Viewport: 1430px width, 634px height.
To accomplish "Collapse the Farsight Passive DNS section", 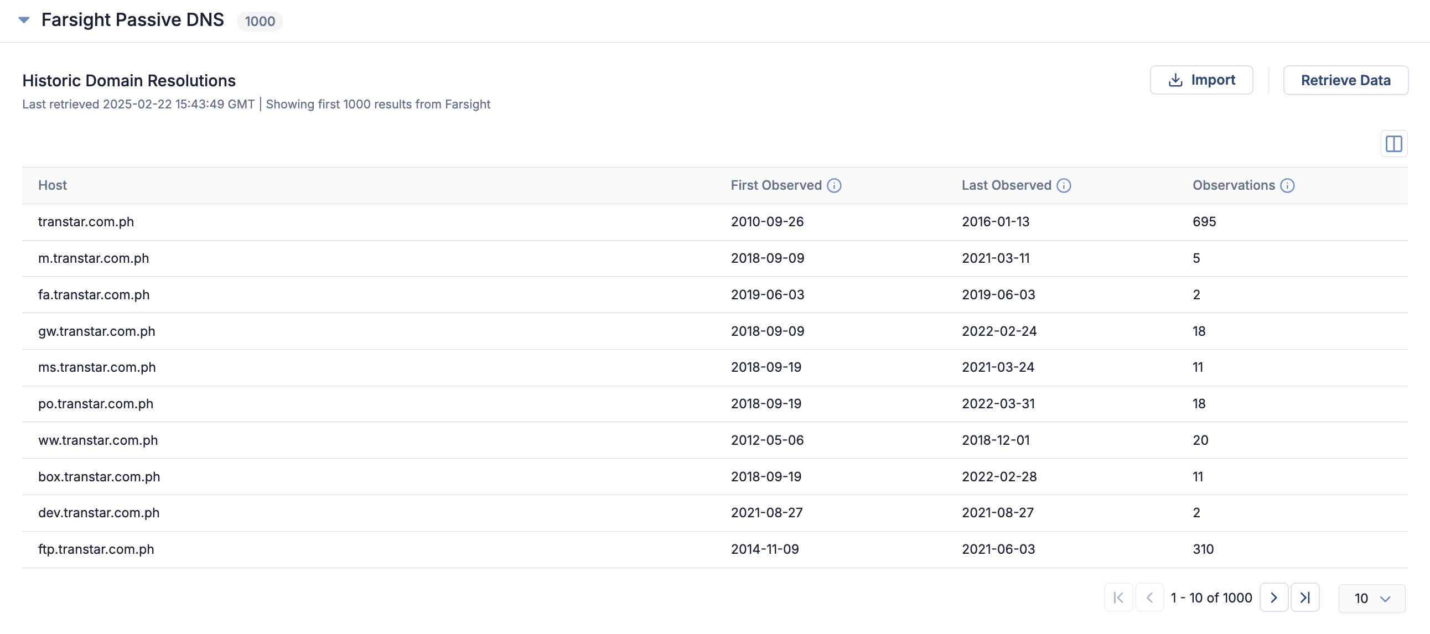I will pos(24,20).
